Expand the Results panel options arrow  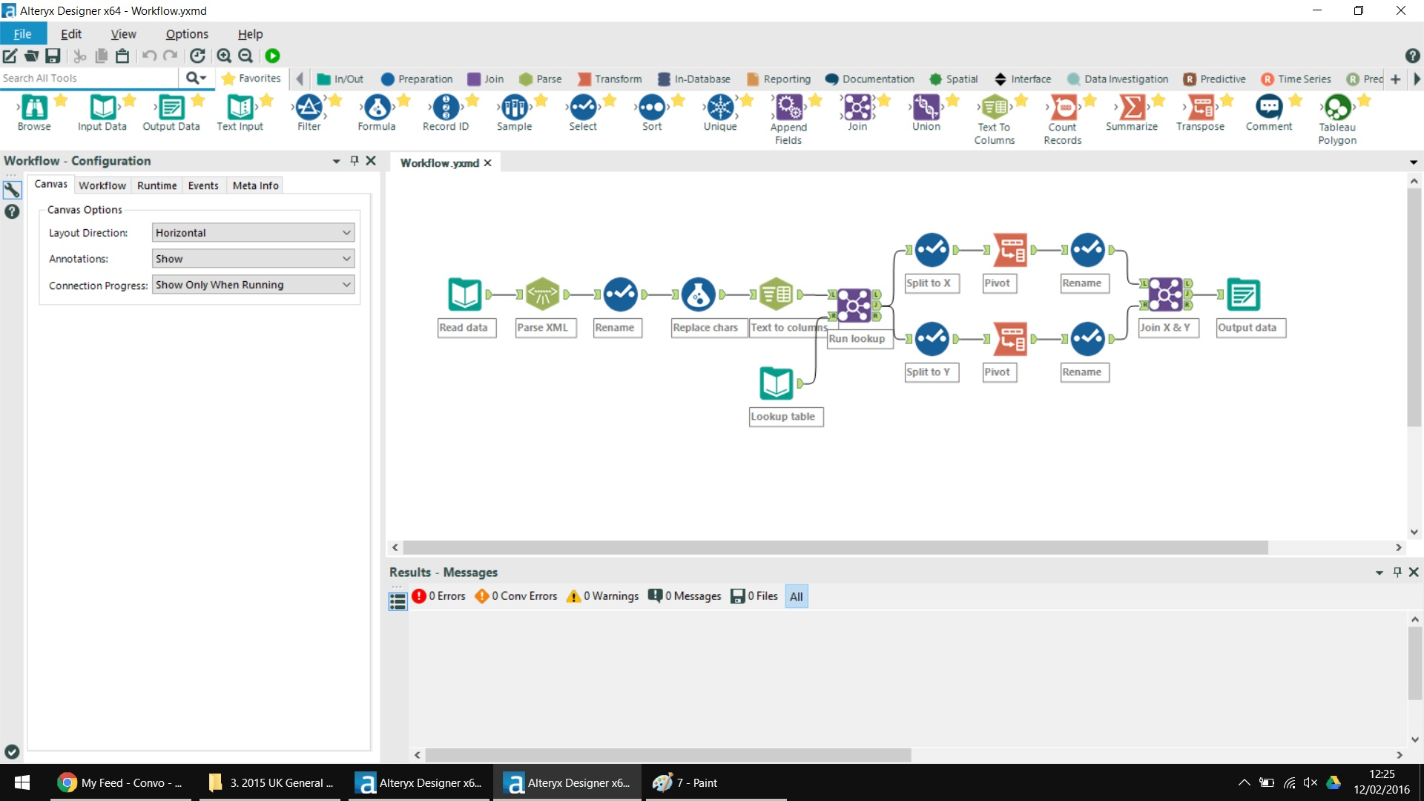point(1379,573)
